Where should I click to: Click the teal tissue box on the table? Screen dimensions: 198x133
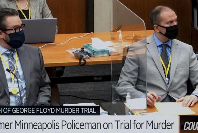click(96, 50)
